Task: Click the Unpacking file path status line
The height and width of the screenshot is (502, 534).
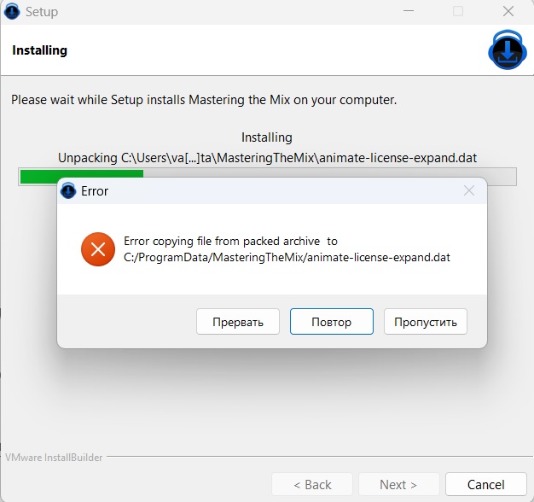Action: point(266,158)
